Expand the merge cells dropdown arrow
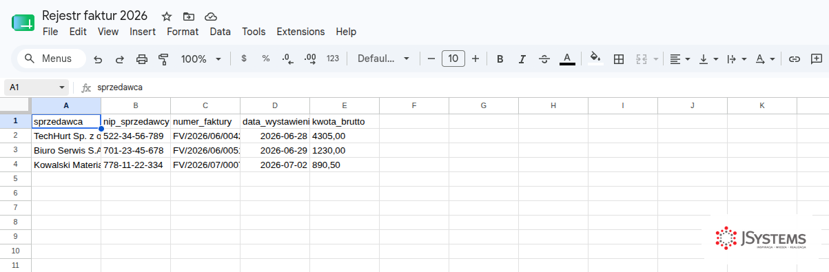Screen dimensions: 829x272 coord(655,59)
